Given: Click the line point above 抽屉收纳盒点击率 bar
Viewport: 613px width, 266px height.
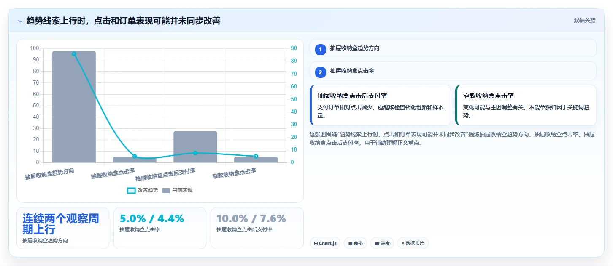Looking at the screenshot, I should (135, 156).
